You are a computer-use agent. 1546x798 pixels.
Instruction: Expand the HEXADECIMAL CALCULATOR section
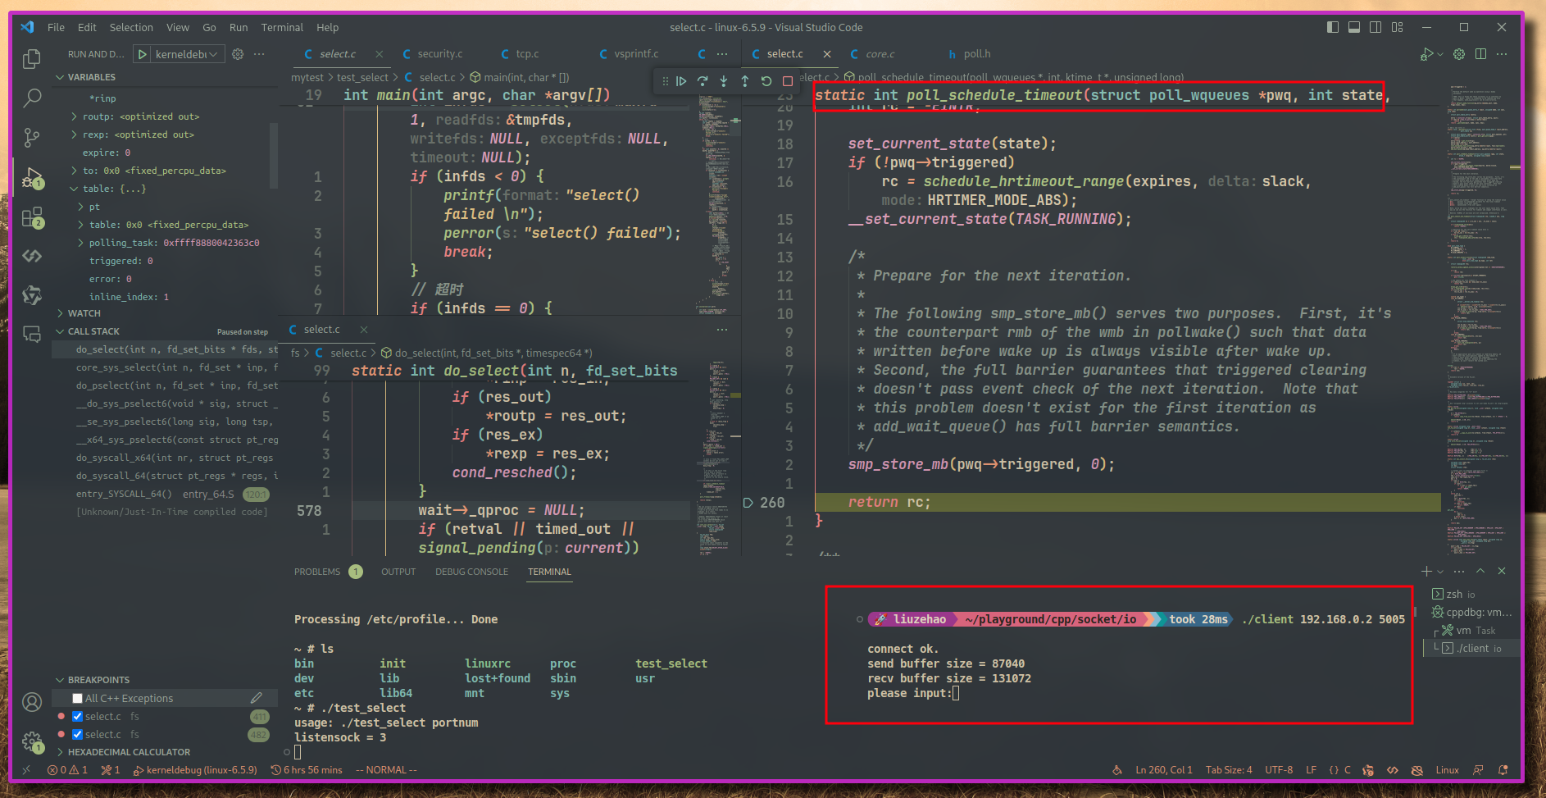click(x=129, y=752)
